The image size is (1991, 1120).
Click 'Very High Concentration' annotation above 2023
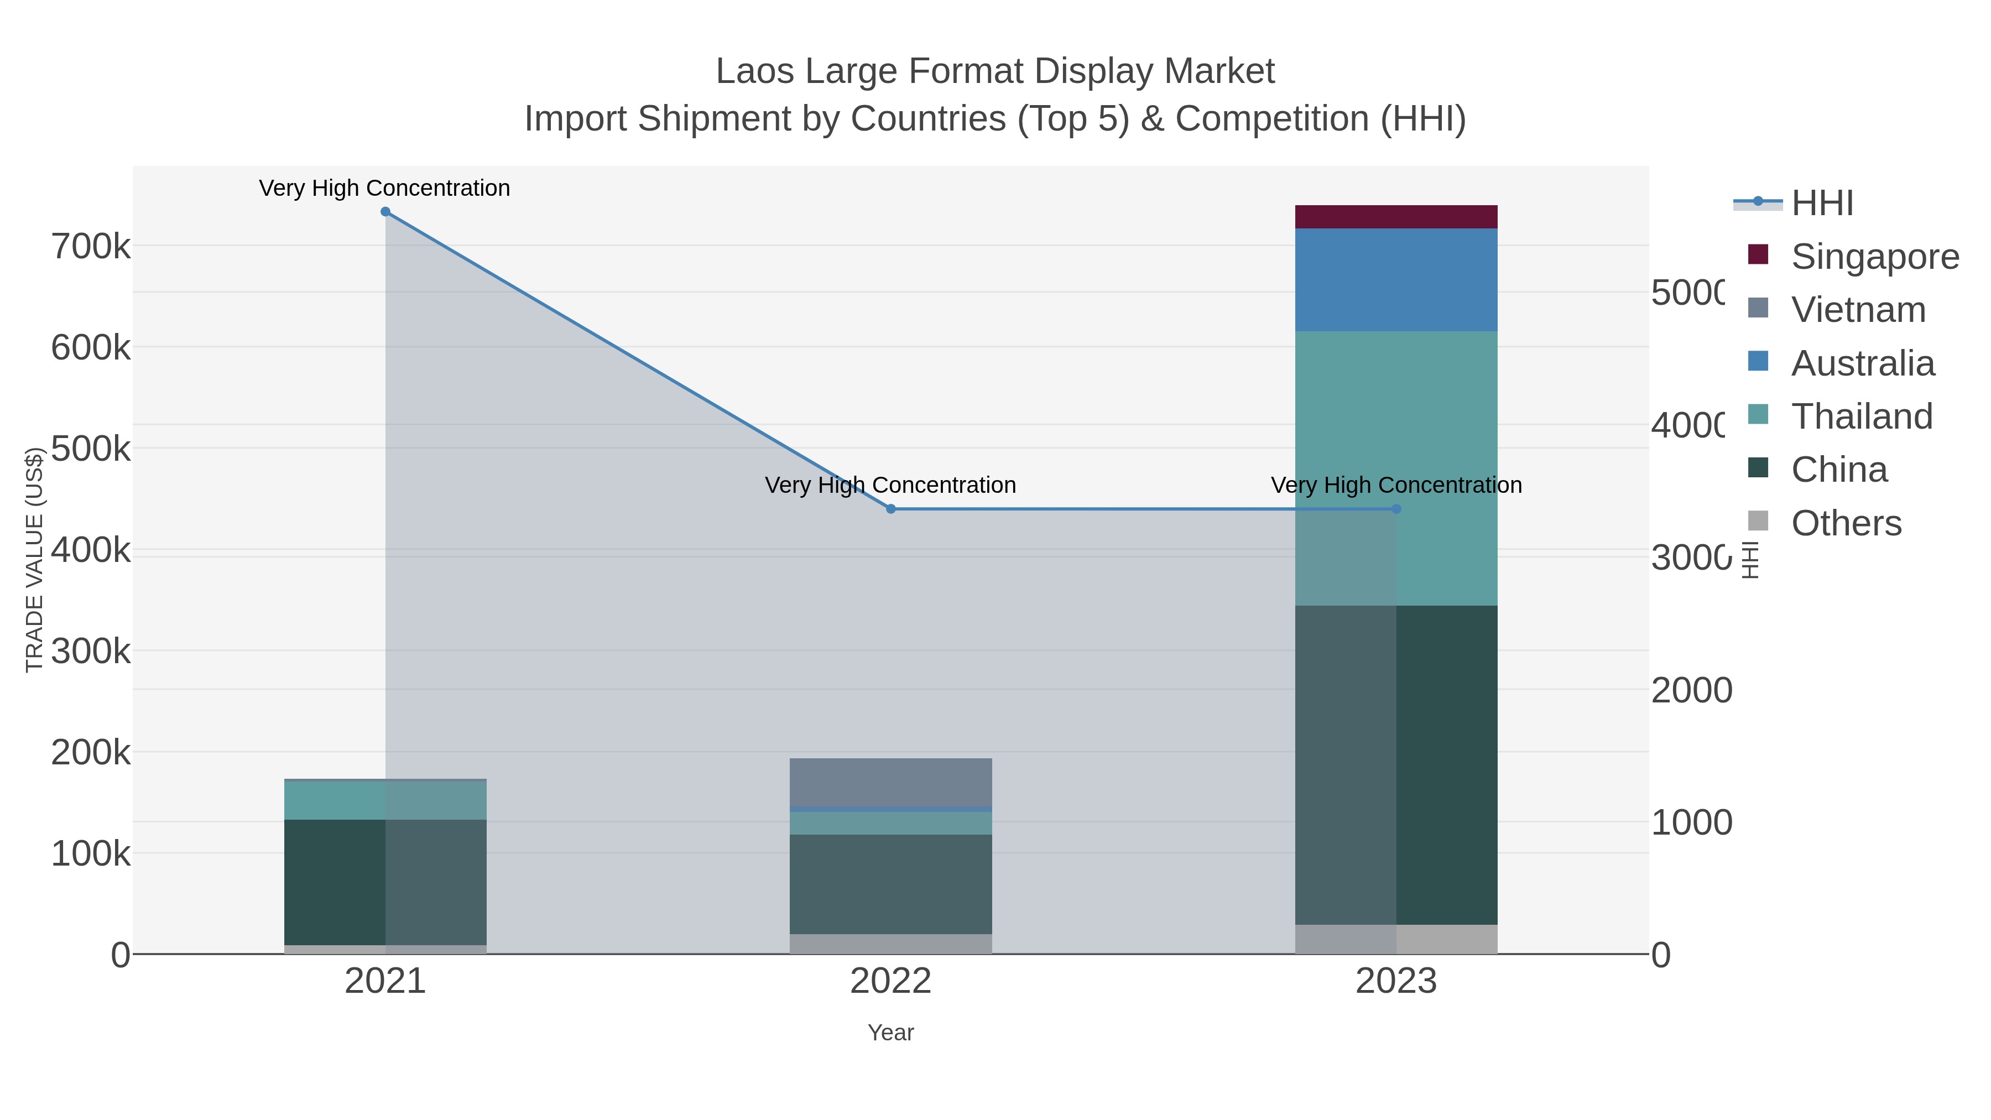click(1396, 485)
